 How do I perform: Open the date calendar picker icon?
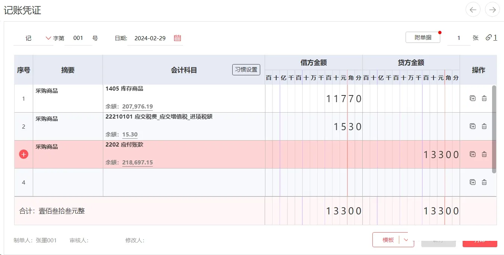177,38
